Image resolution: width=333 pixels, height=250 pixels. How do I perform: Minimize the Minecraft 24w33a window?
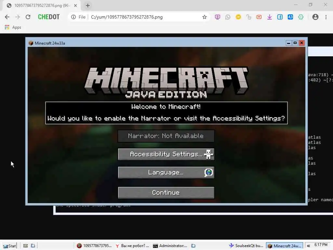coord(288,43)
